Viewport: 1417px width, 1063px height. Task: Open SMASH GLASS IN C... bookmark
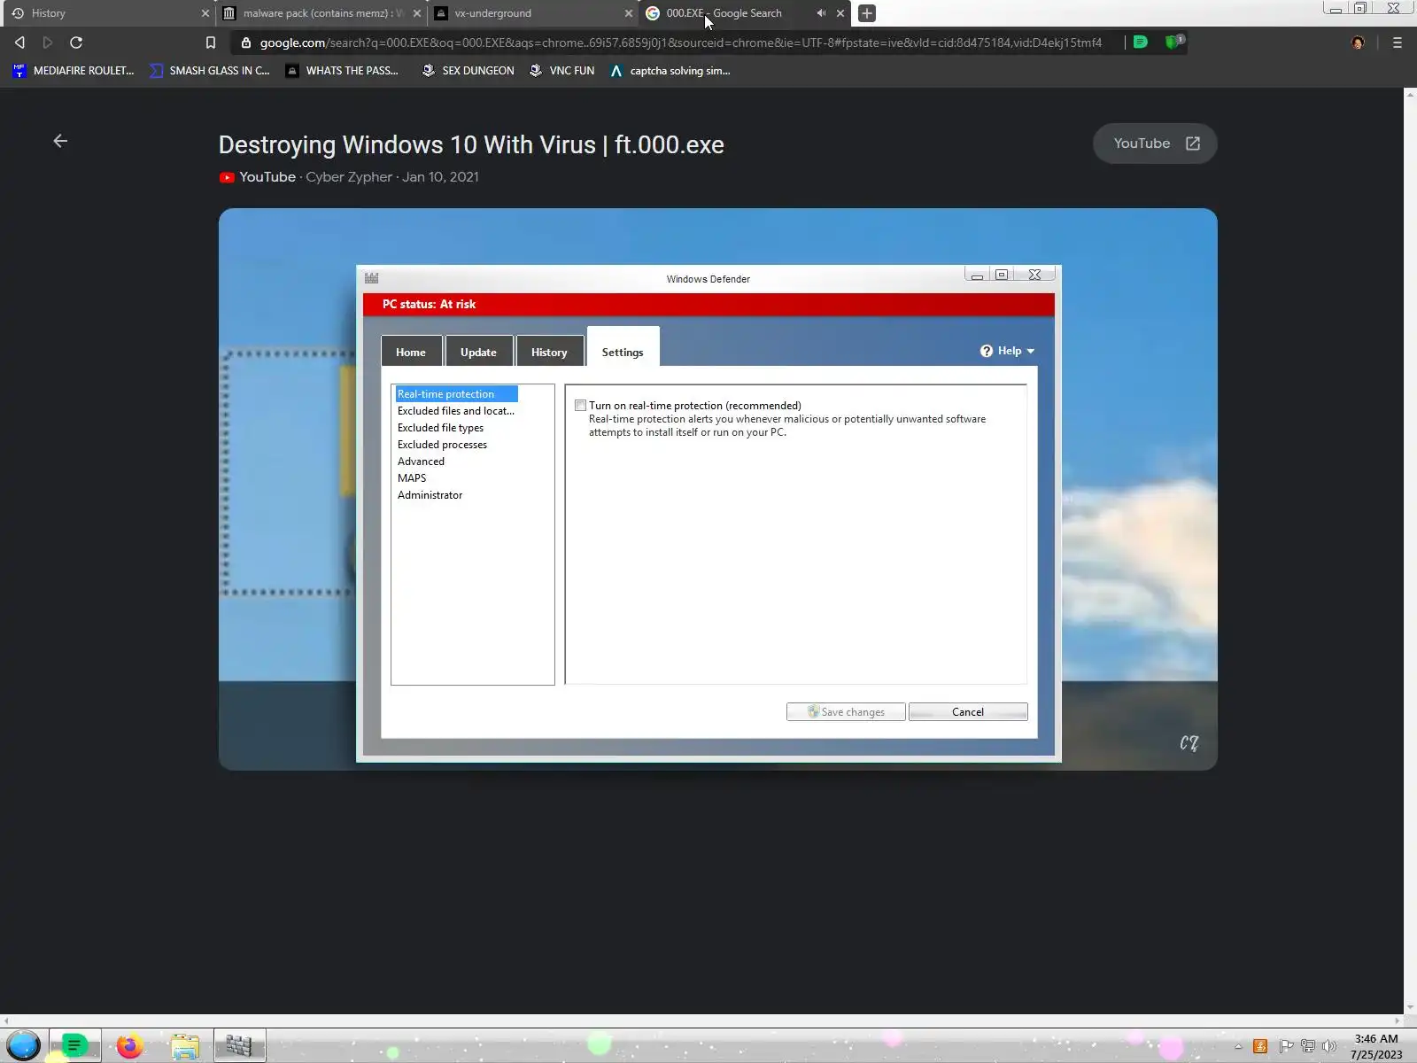[x=210, y=71]
